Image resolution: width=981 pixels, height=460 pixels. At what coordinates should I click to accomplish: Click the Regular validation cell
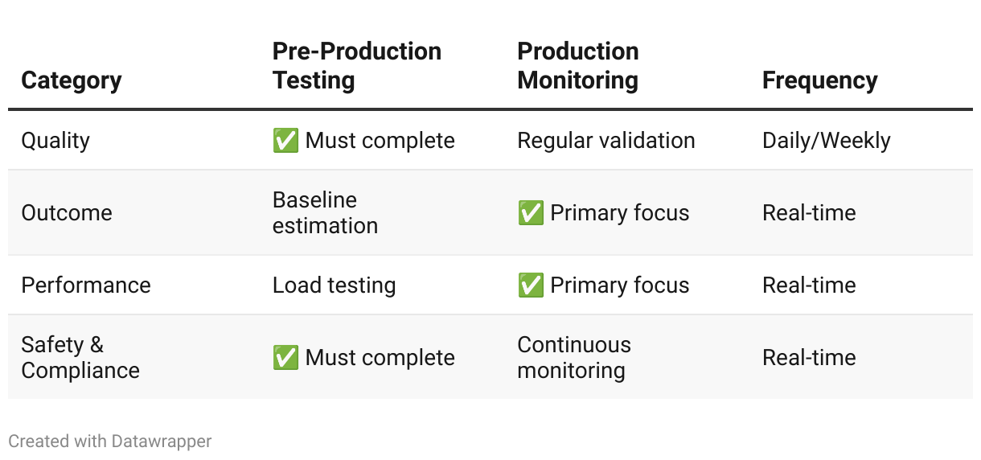pos(605,141)
